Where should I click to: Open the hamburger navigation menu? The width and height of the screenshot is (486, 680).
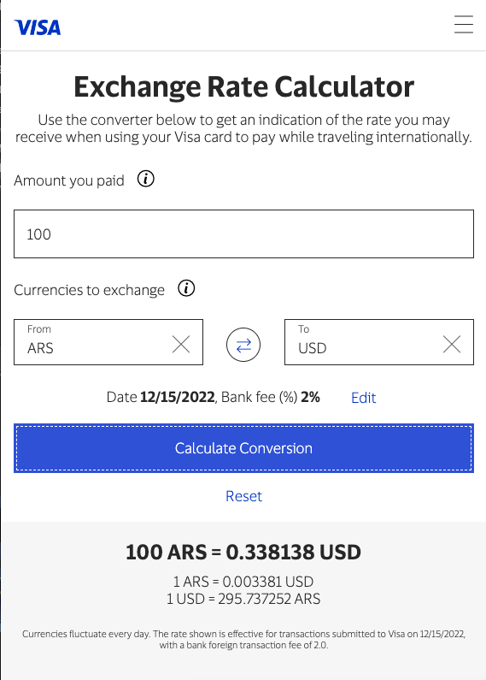point(464,24)
